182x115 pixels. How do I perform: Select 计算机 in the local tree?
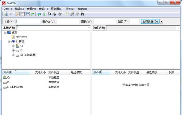pyautogui.click(x=20, y=41)
